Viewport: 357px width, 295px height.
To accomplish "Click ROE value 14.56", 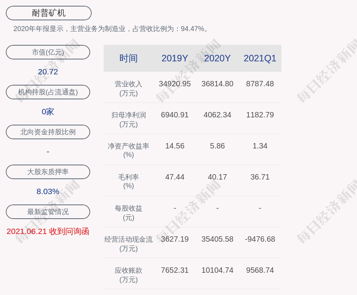I will pos(175,146).
